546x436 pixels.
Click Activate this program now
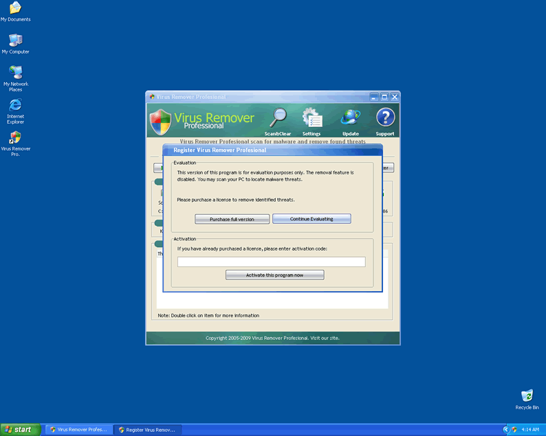click(274, 275)
